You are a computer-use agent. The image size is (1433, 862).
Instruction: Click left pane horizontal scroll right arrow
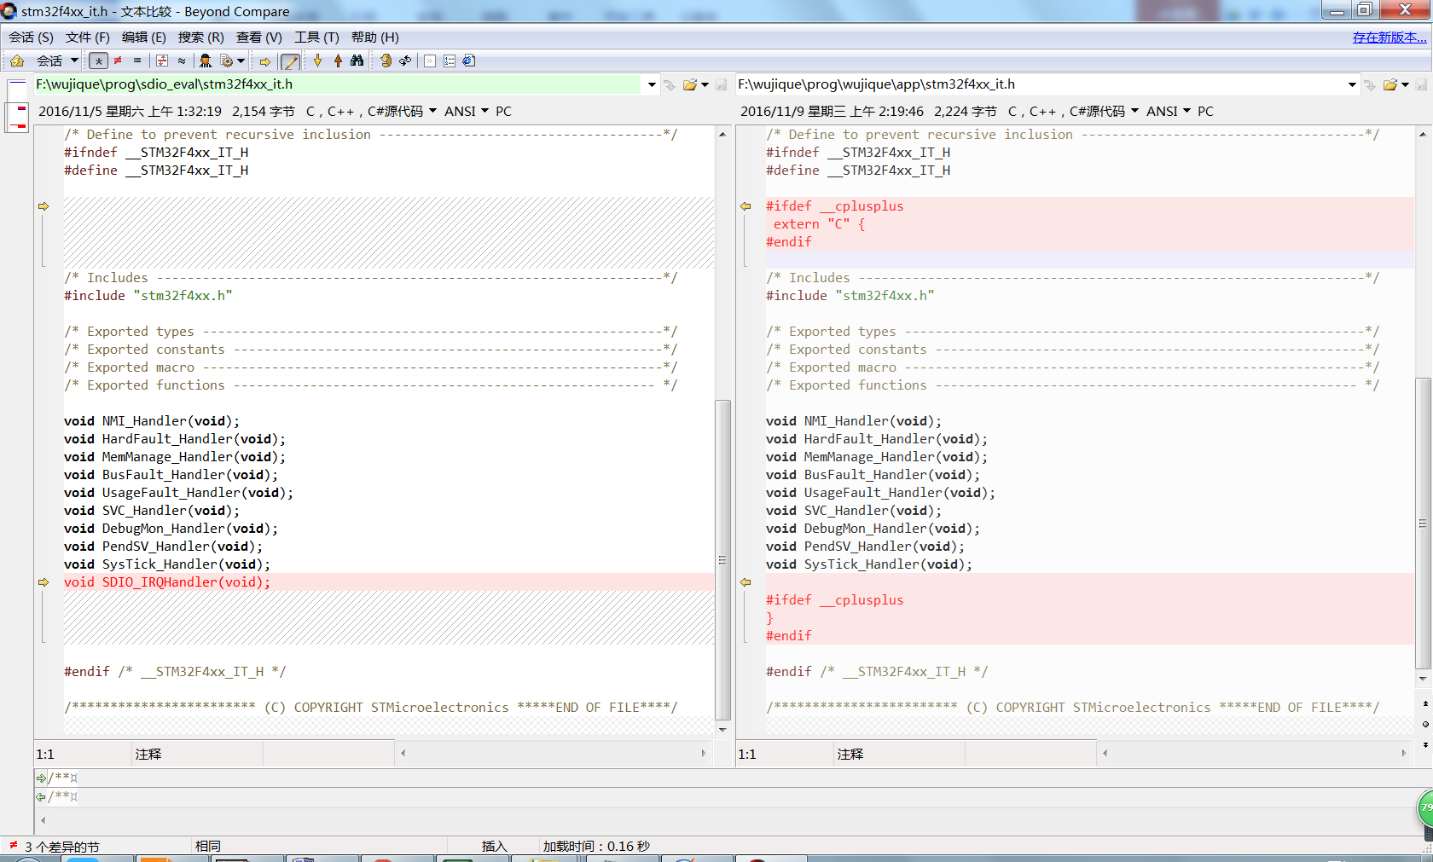coord(704,754)
